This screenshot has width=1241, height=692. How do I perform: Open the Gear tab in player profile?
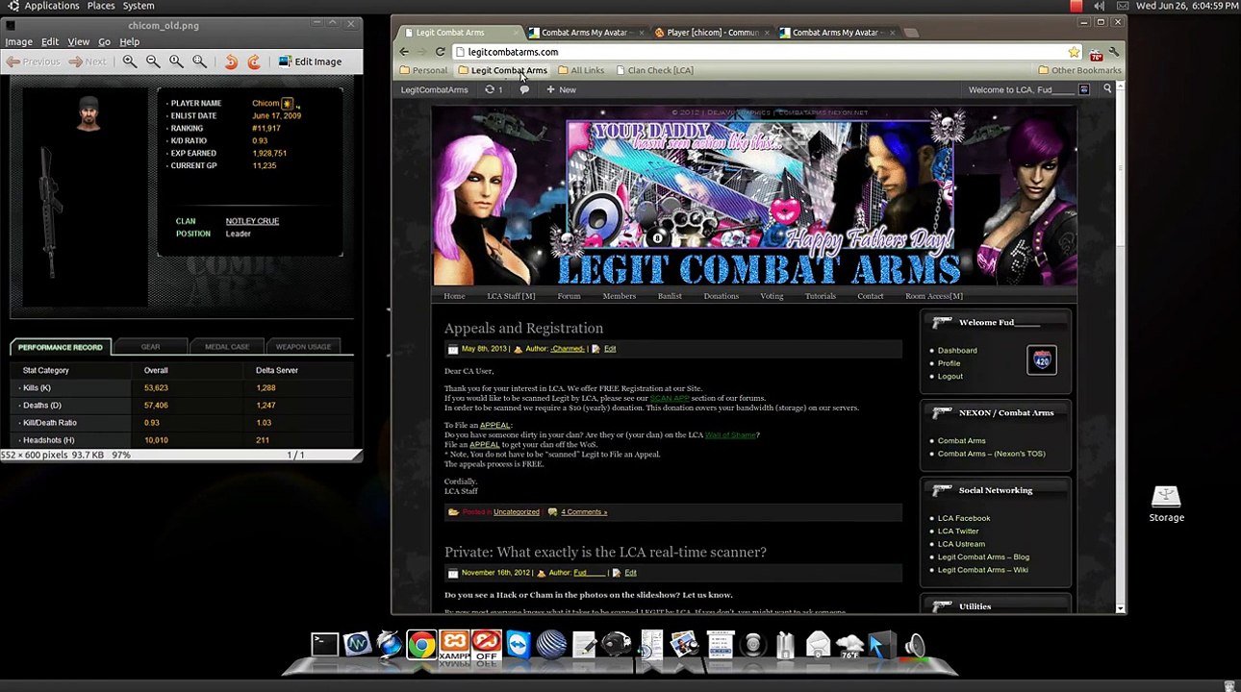pyautogui.click(x=150, y=347)
